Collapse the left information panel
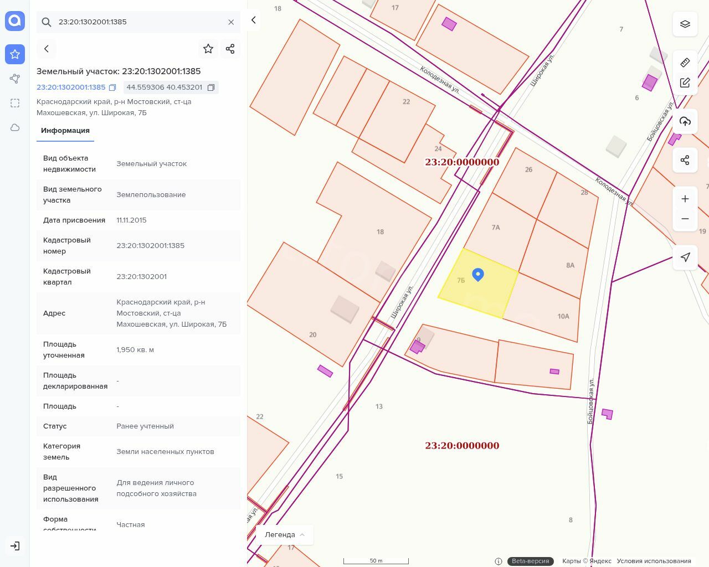The height and width of the screenshot is (567, 709). tap(254, 20)
